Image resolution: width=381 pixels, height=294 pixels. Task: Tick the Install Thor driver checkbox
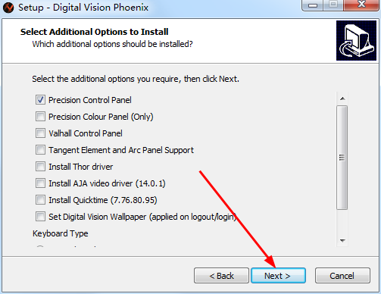point(40,167)
